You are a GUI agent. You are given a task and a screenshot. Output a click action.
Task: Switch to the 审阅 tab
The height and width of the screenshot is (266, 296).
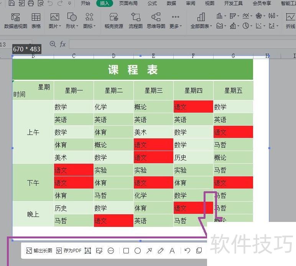pos(191,3)
